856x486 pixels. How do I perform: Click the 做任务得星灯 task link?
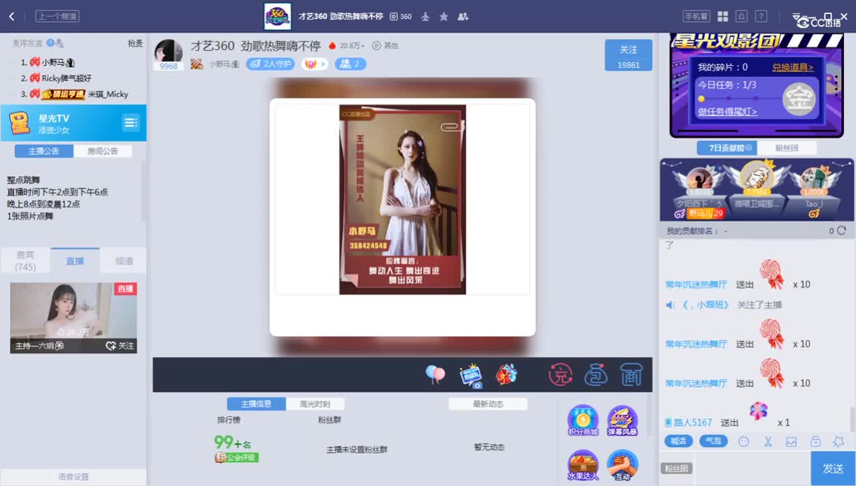pos(727,112)
